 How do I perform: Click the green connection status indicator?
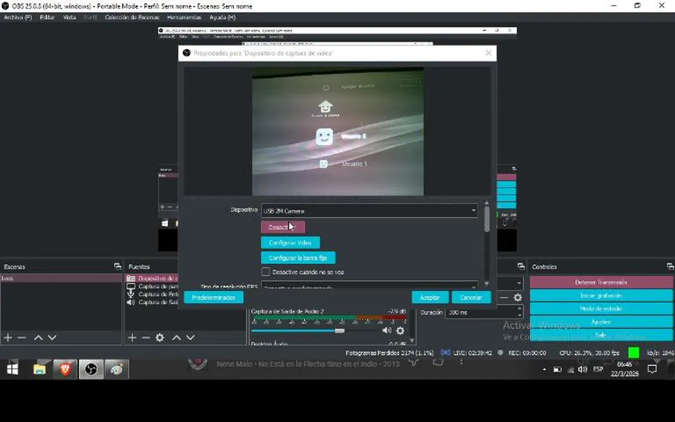633,353
